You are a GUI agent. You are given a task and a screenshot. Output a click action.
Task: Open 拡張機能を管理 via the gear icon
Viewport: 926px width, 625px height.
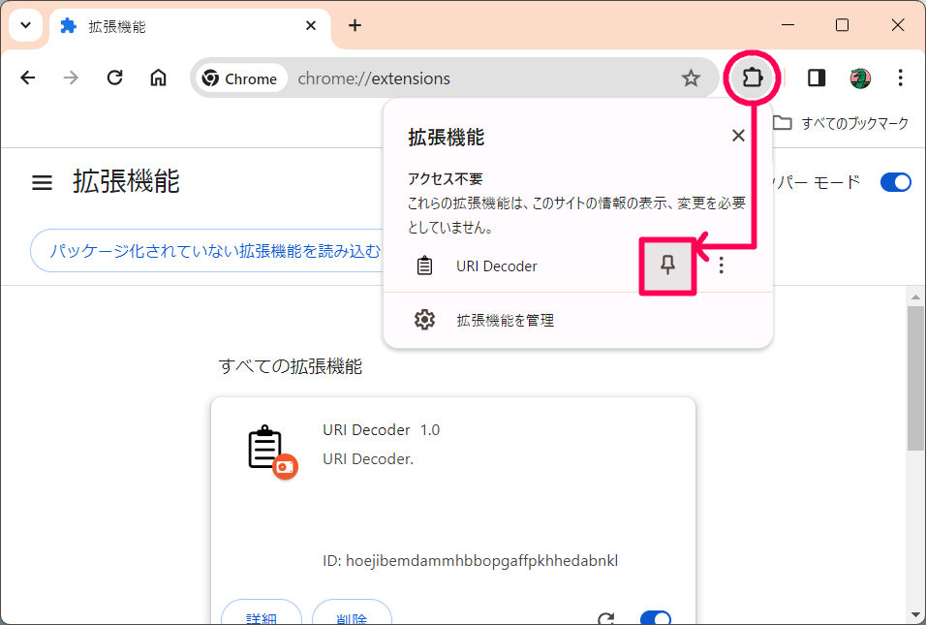click(424, 320)
